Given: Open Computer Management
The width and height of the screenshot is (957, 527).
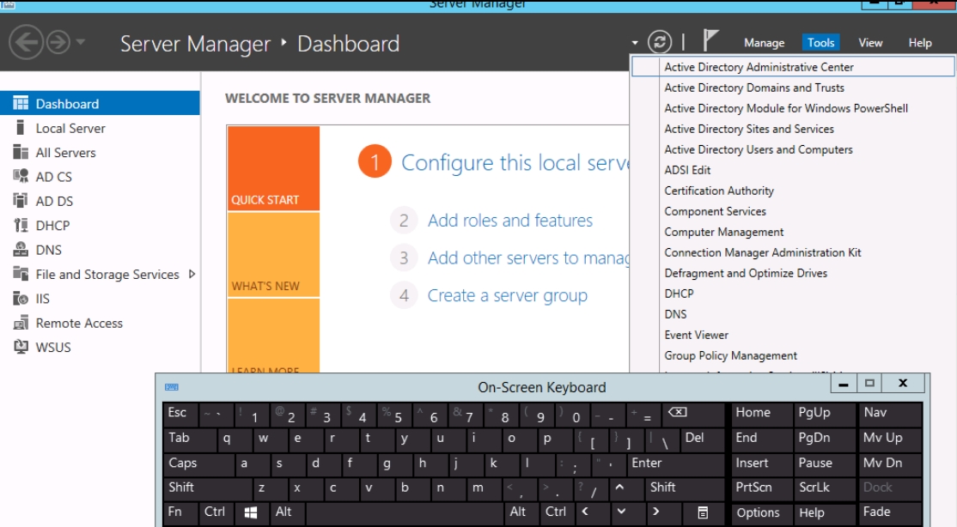Looking at the screenshot, I should pyautogui.click(x=793, y=232).
